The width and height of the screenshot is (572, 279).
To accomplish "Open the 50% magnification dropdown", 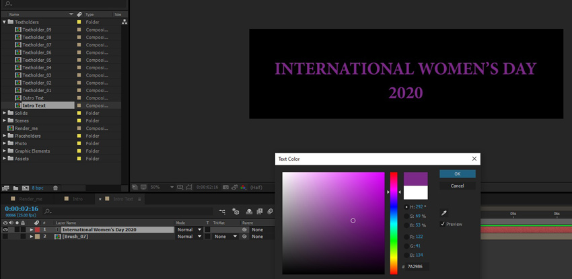I will [162, 187].
